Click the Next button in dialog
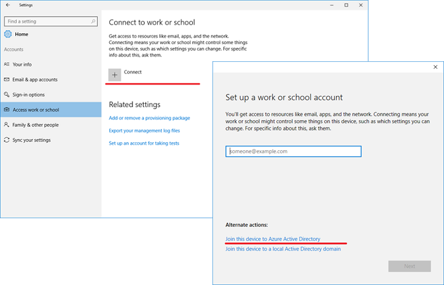 (410, 266)
